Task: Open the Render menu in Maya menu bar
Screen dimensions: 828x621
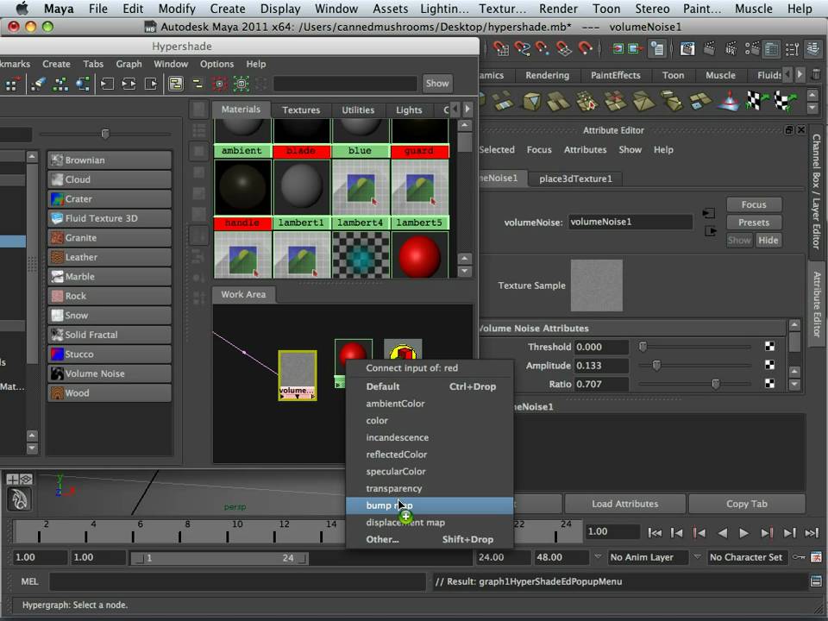Action: 558,9
